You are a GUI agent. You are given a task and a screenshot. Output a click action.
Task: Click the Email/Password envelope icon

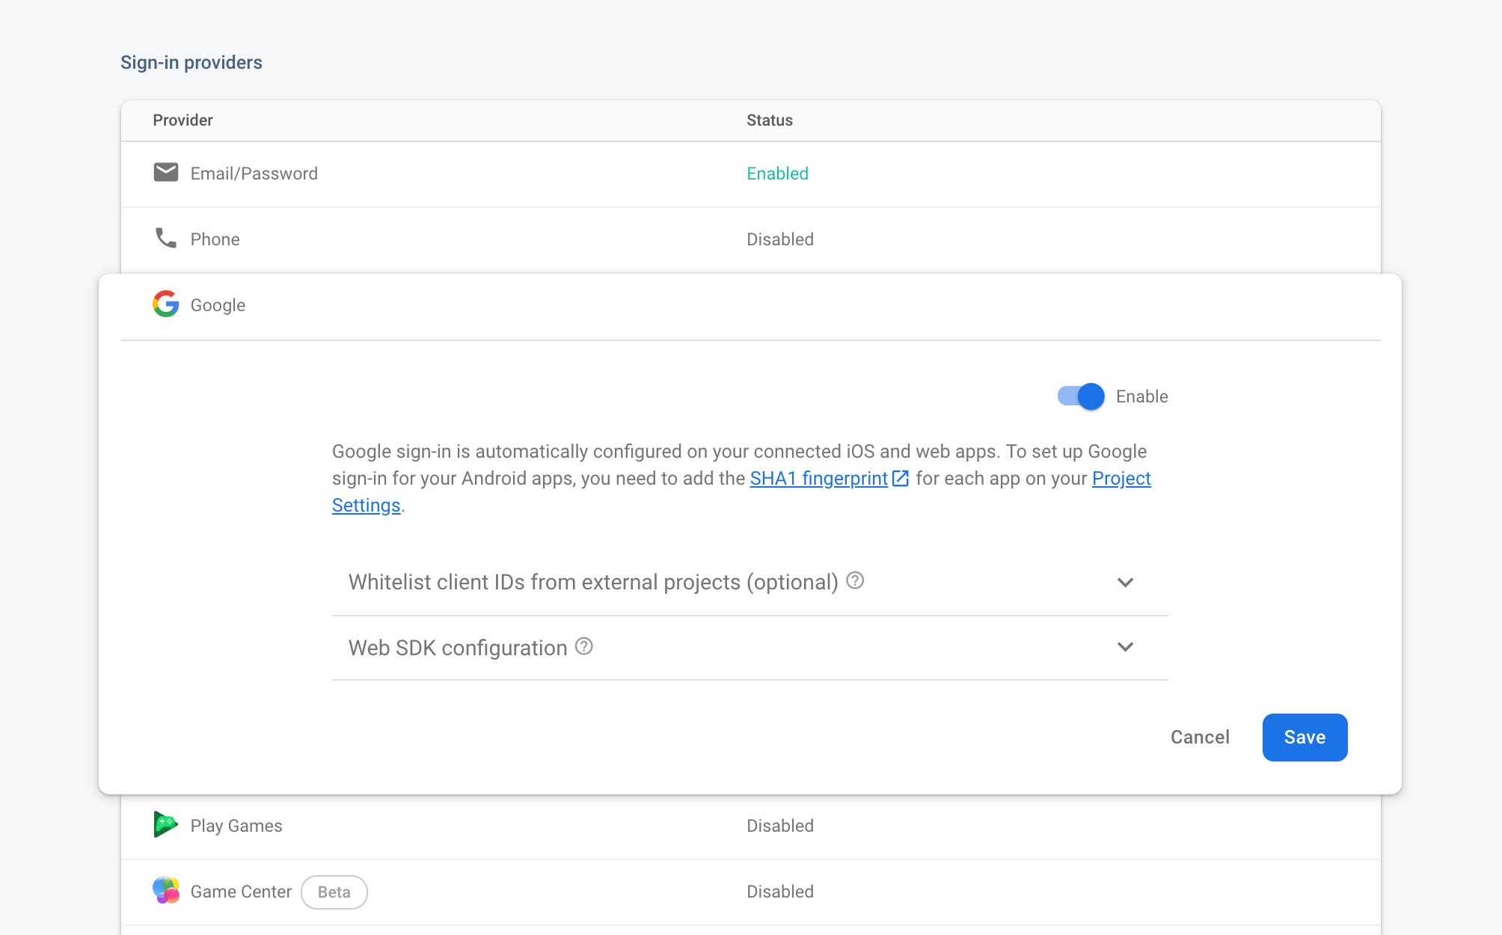(165, 173)
